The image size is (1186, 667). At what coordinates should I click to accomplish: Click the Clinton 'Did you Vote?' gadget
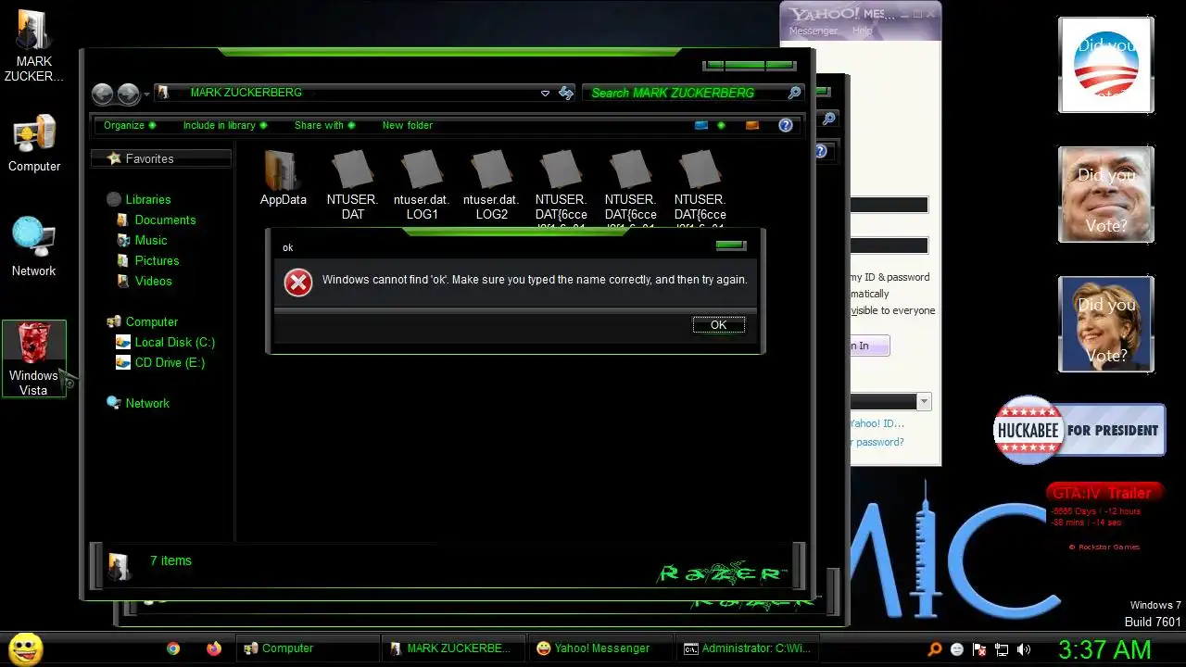click(1106, 324)
